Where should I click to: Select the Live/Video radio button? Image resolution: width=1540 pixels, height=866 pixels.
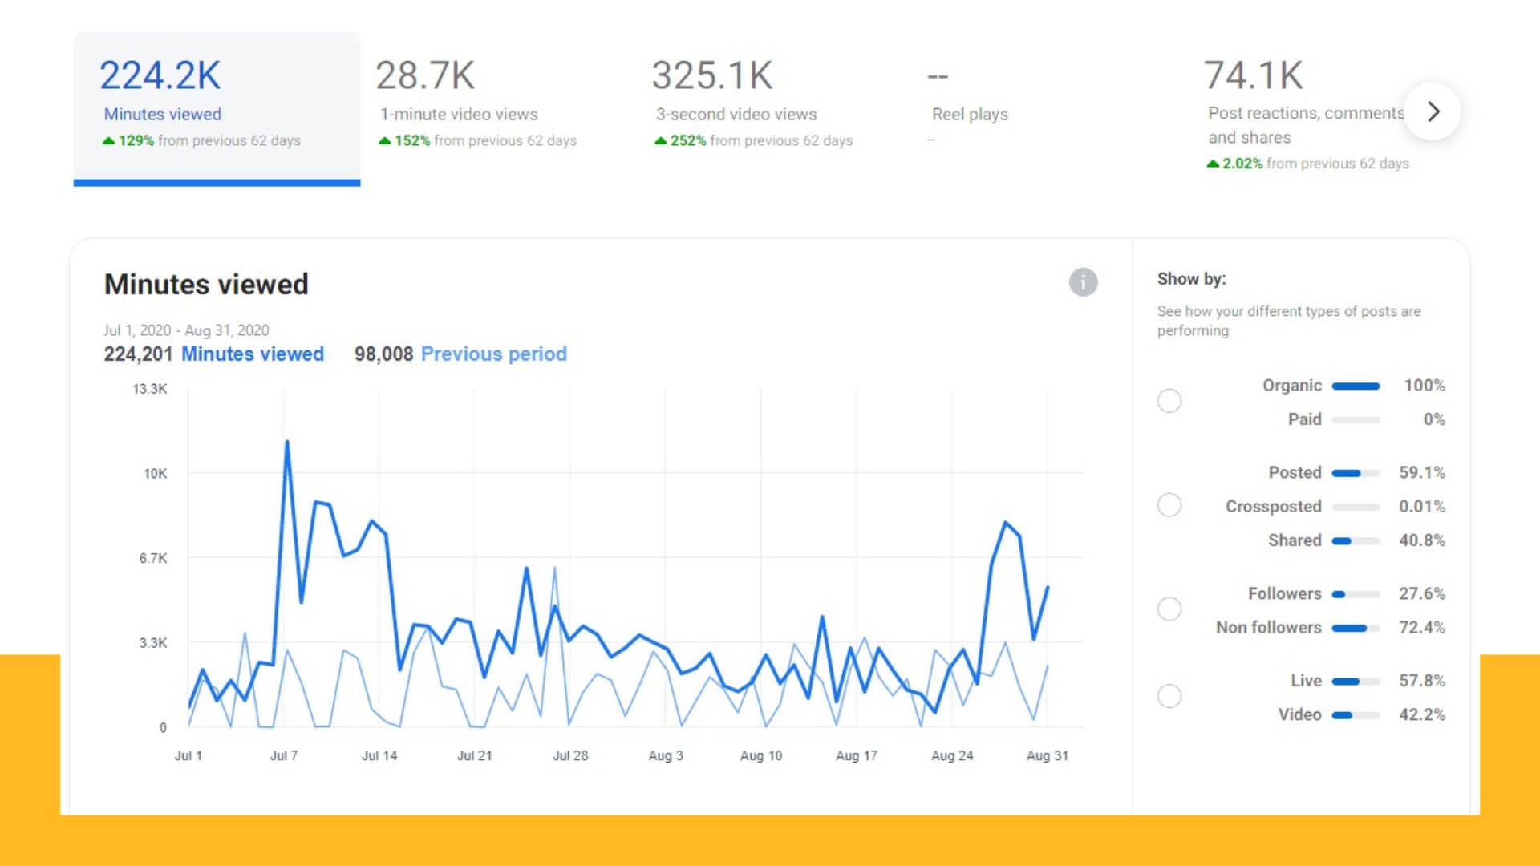click(1169, 696)
